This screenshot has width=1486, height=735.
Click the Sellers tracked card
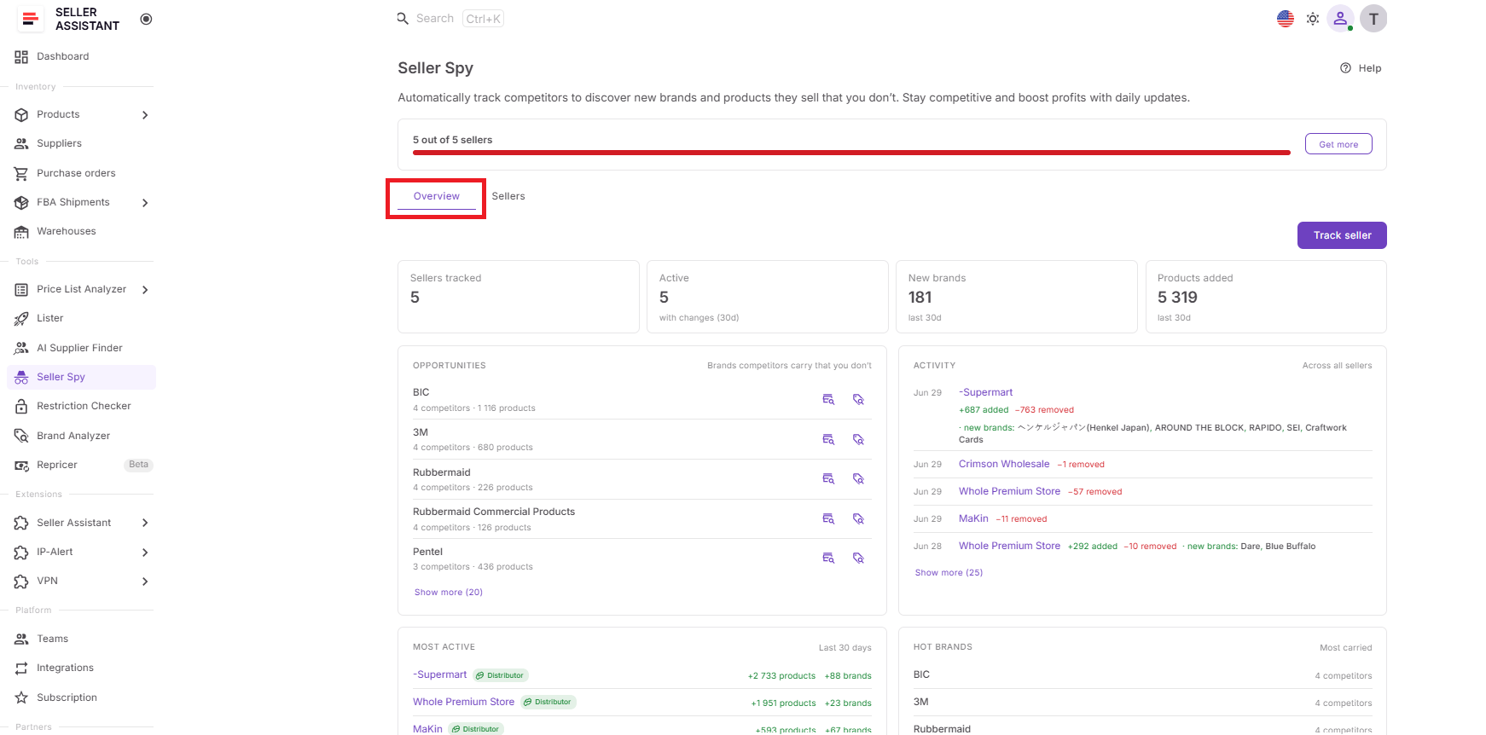coord(519,297)
